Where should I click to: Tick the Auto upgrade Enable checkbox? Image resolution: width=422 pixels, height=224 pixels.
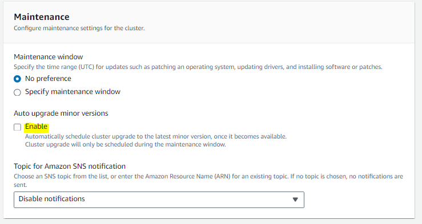click(17, 127)
